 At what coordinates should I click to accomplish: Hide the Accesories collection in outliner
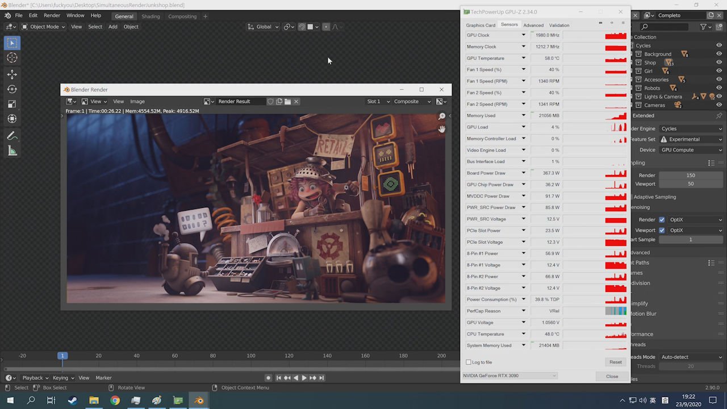click(719, 80)
